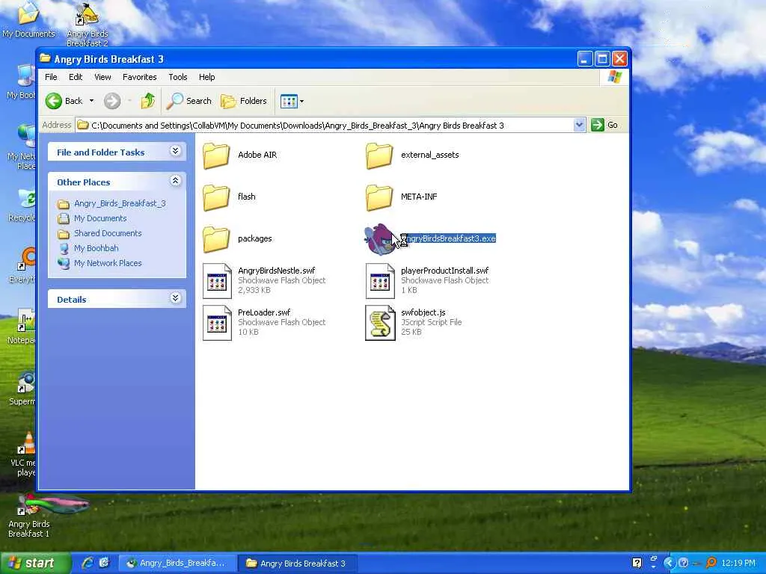Screen dimensions: 766x574
Task: Open Shared Documents link
Action: point(108,233)
